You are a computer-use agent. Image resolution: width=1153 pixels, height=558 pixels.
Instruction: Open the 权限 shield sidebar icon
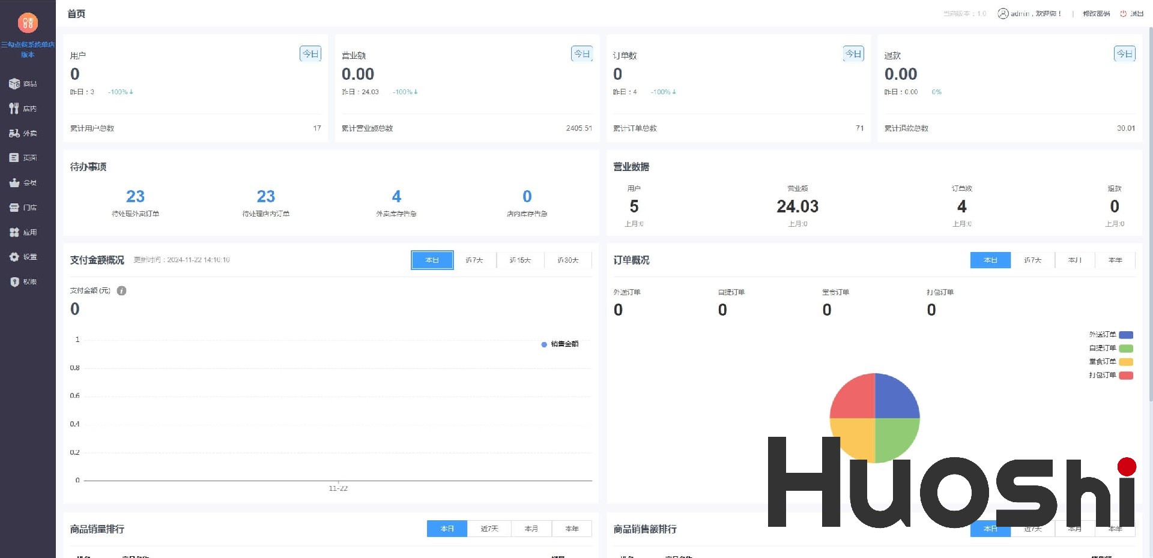pos(14,282)
